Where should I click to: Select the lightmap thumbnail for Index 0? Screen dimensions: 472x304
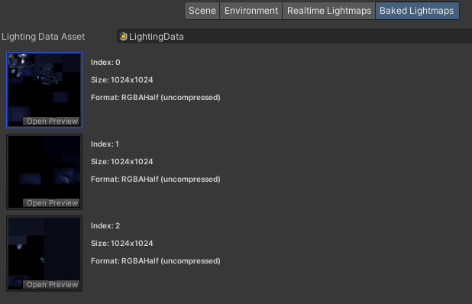point(44,90)
